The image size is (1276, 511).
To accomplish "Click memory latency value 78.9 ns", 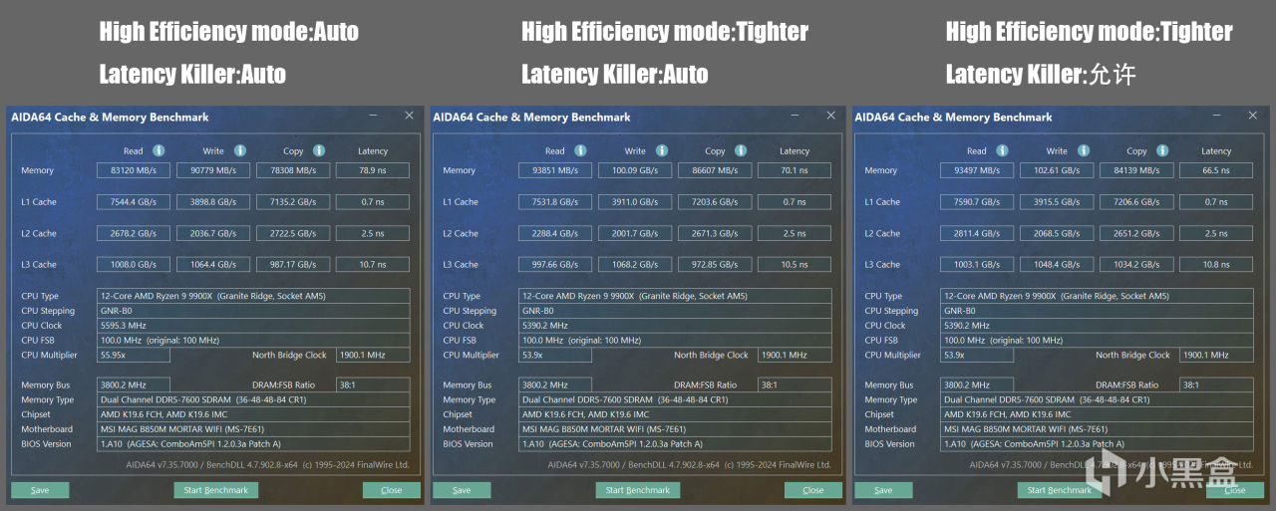I will [373, 170].
